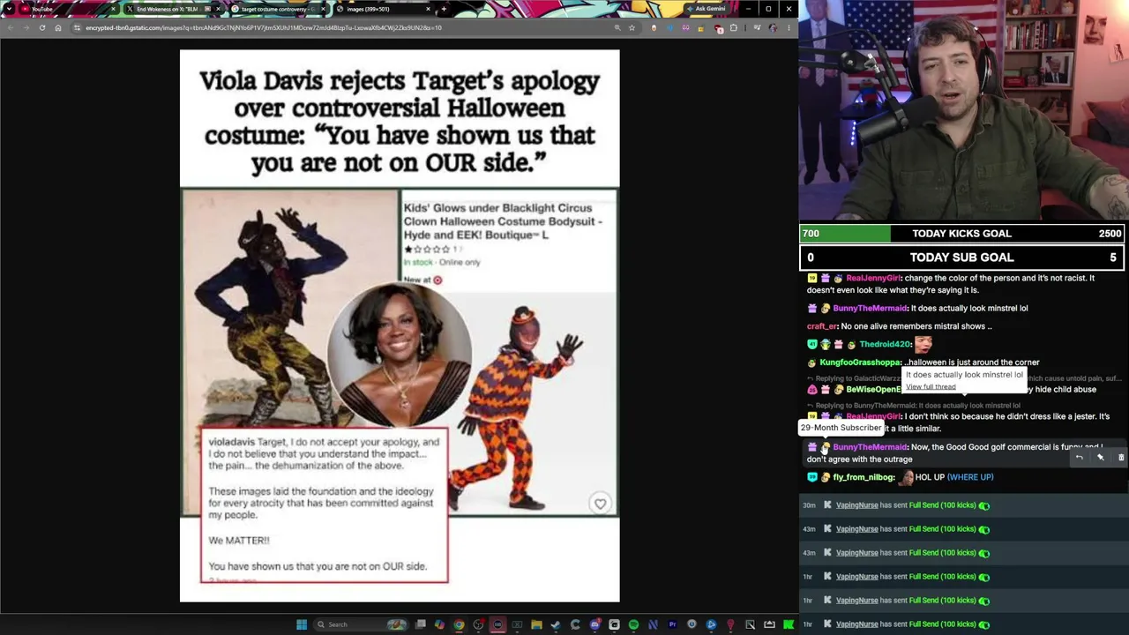Go forward in browser history
This screenshot has height=635, width=1129.
[26, 27]
